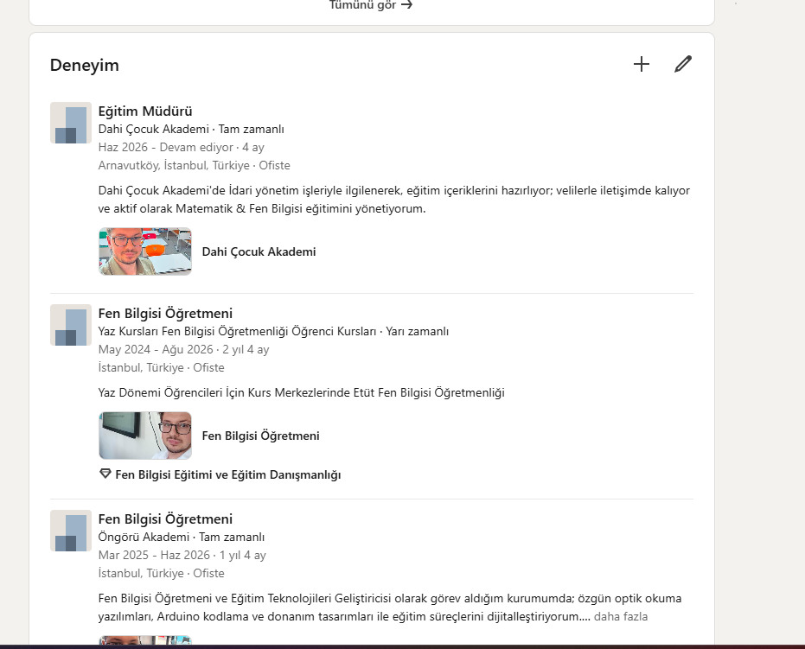Expand description with "daha fazla"
Screen dimensions: 805x649
621,616
